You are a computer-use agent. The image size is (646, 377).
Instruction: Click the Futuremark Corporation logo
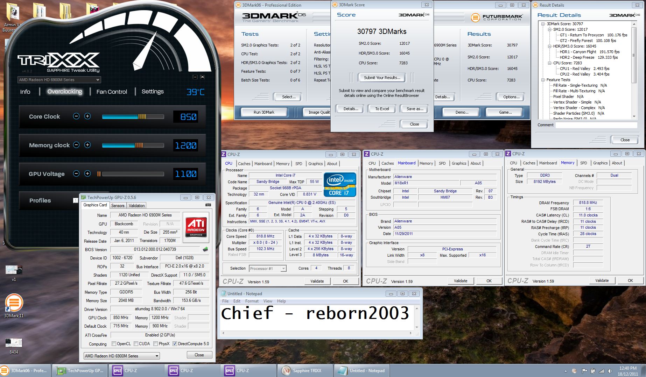click(497, 17)
